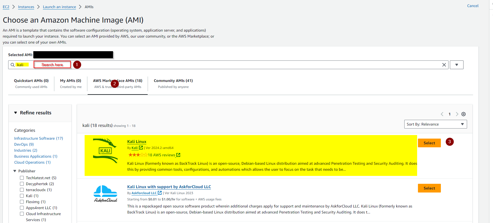The width and height of the screenshot is (493, 223).
Task: Switch to My AMIs tab
Action: point(71,84)
